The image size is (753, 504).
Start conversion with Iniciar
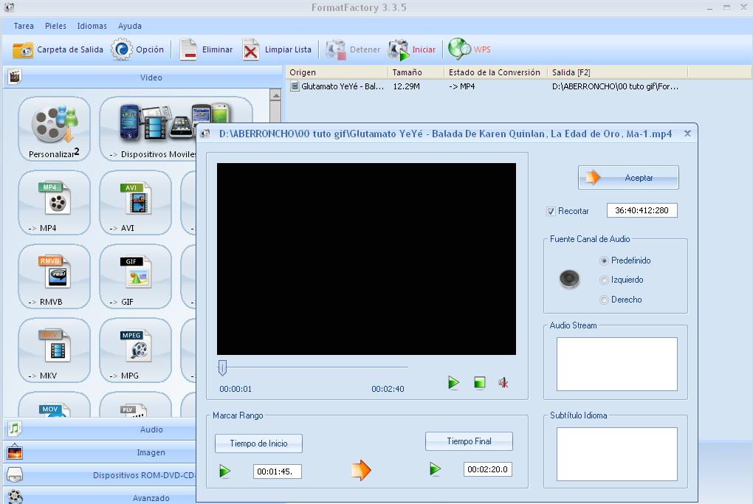(412, 49)
